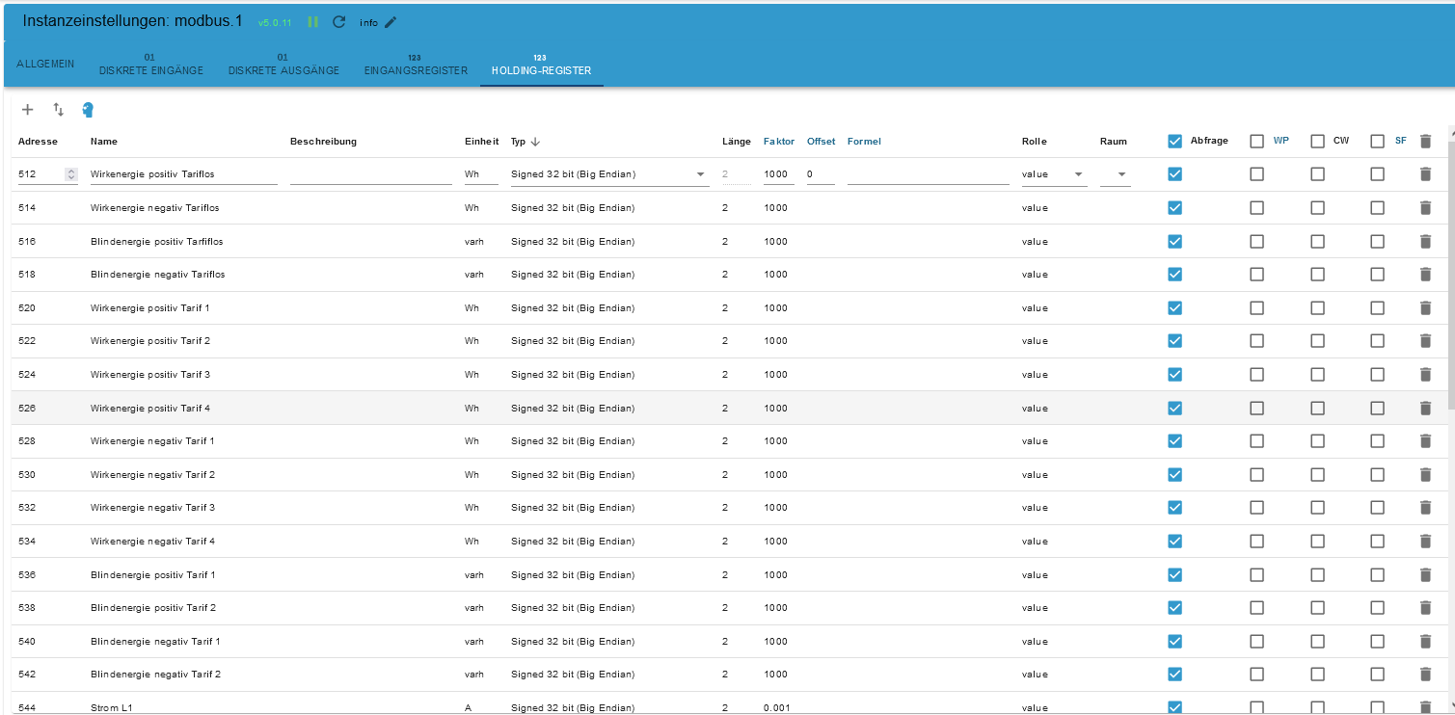Toggle the SF header checkbox

coord(1377,142)
